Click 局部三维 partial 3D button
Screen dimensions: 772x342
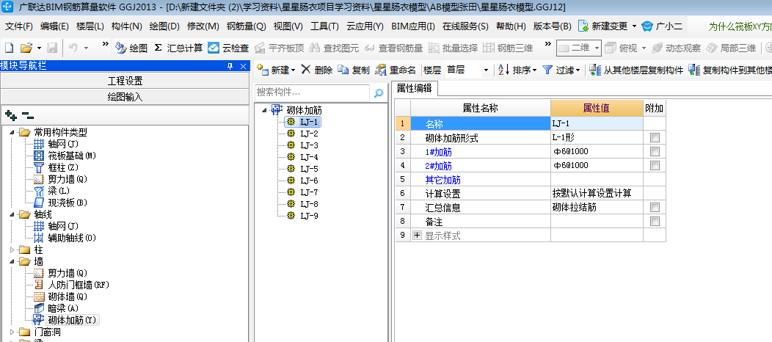coord(731,48)
